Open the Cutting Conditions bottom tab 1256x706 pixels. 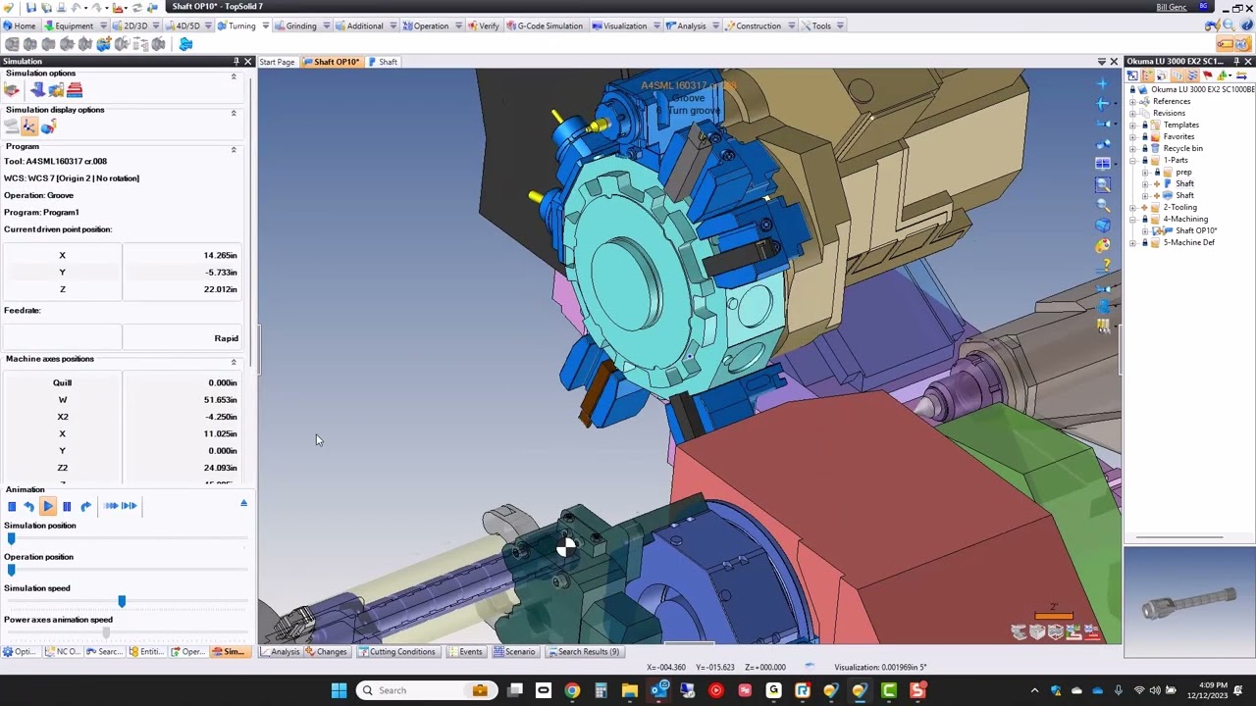pyautogui.click(x=396, y=651)
